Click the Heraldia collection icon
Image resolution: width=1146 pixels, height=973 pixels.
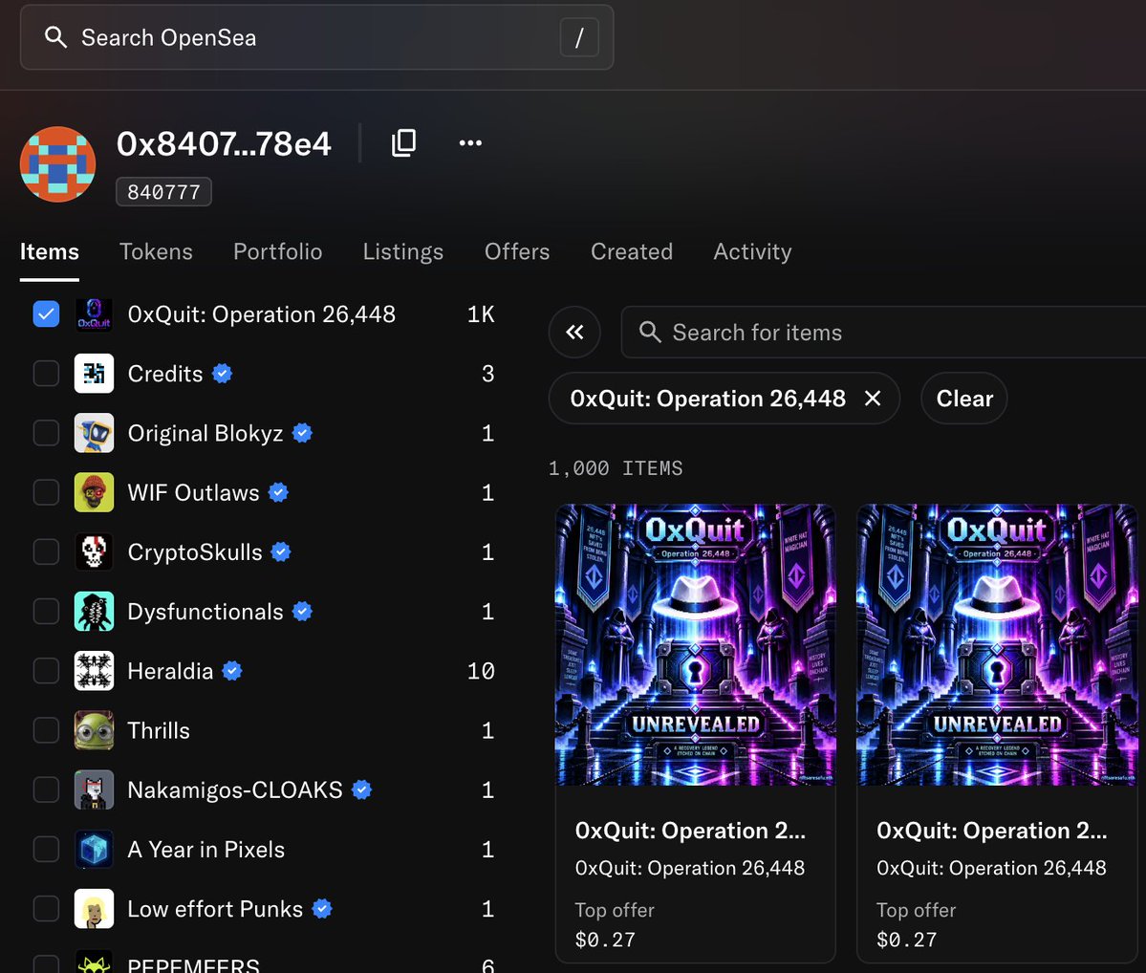coord(94,671)
